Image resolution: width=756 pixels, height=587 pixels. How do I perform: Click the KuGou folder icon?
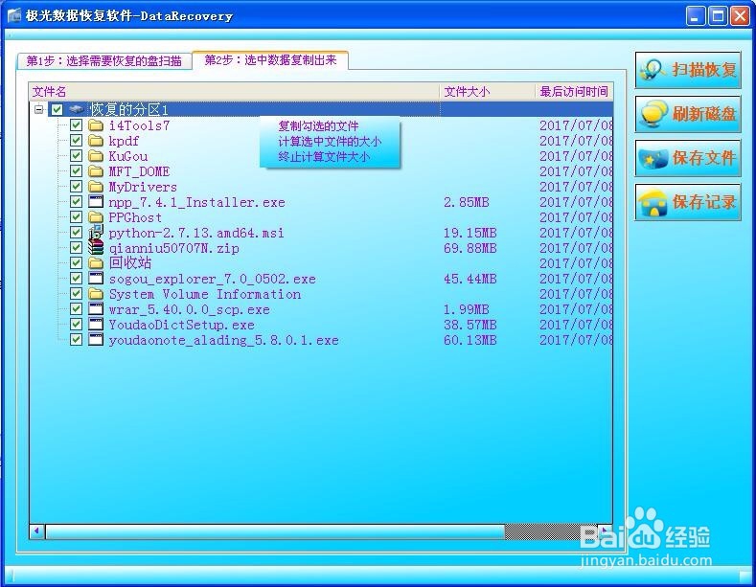(x=96, y=156)
